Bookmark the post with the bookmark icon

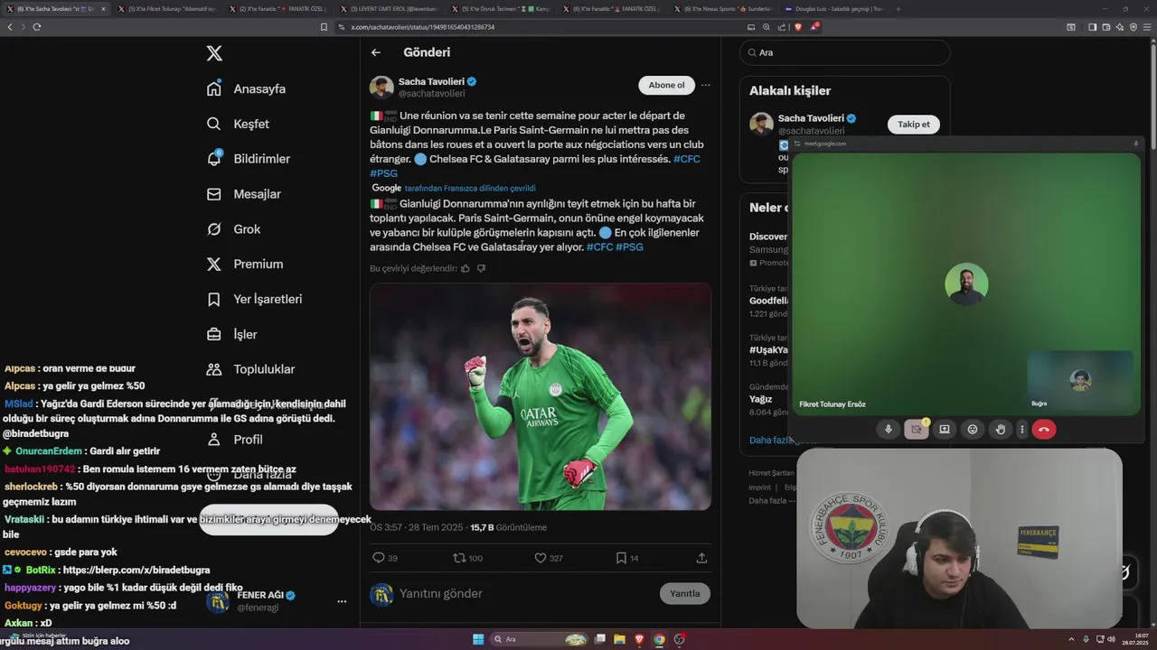[621, 558]
